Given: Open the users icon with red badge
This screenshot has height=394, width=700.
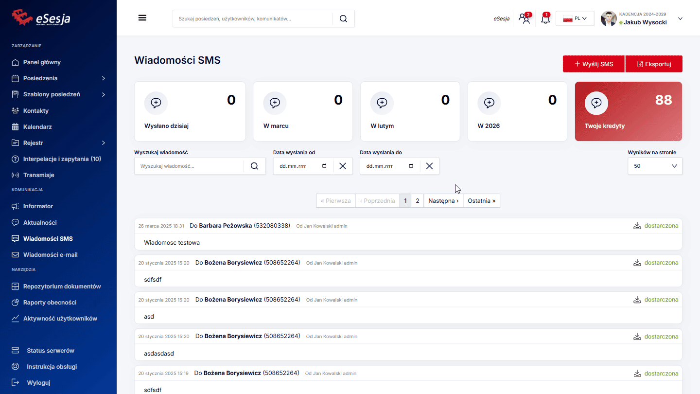Looking at the screenshot, I should [525, 19].
